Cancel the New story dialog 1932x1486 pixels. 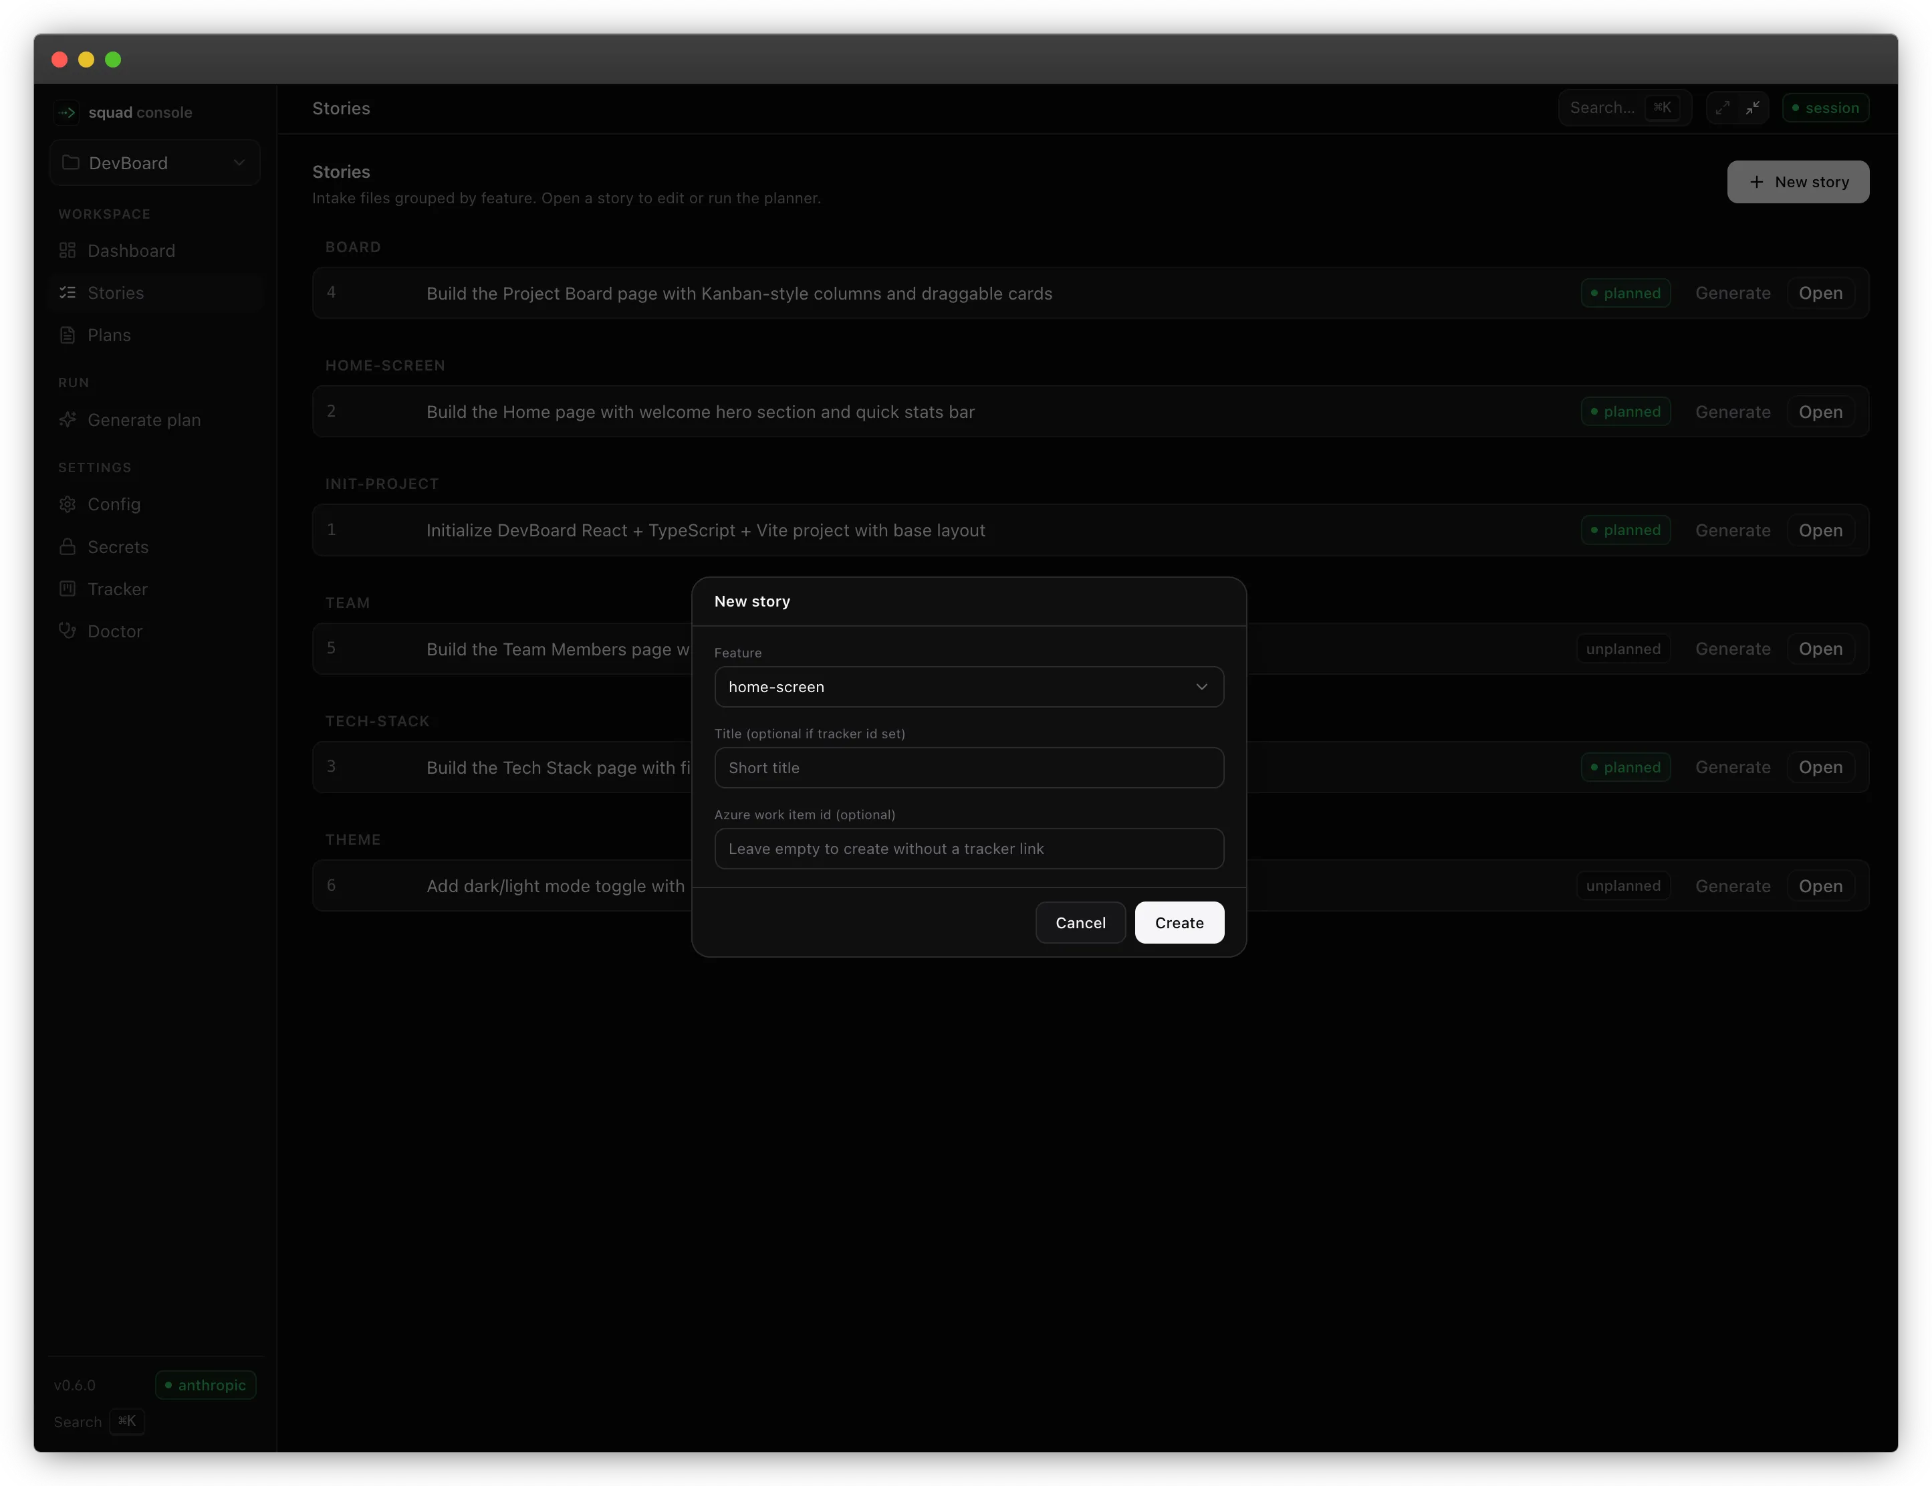click(x=1080, y=922)
